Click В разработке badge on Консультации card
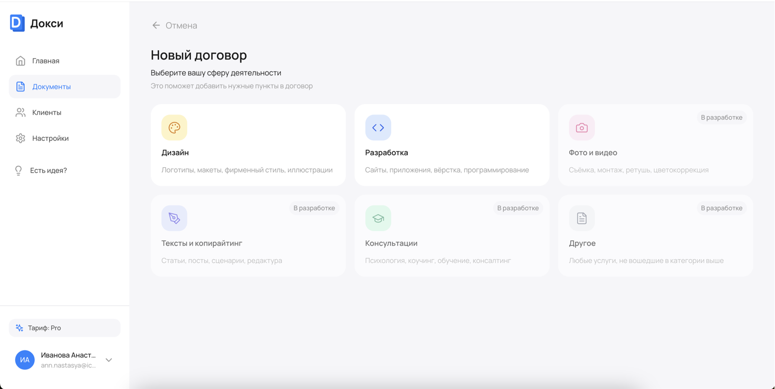The image size is (775, 389). click(518, 208)
